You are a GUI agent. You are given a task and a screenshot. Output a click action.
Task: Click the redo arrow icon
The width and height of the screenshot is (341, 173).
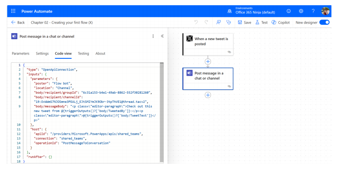[206, 22]
